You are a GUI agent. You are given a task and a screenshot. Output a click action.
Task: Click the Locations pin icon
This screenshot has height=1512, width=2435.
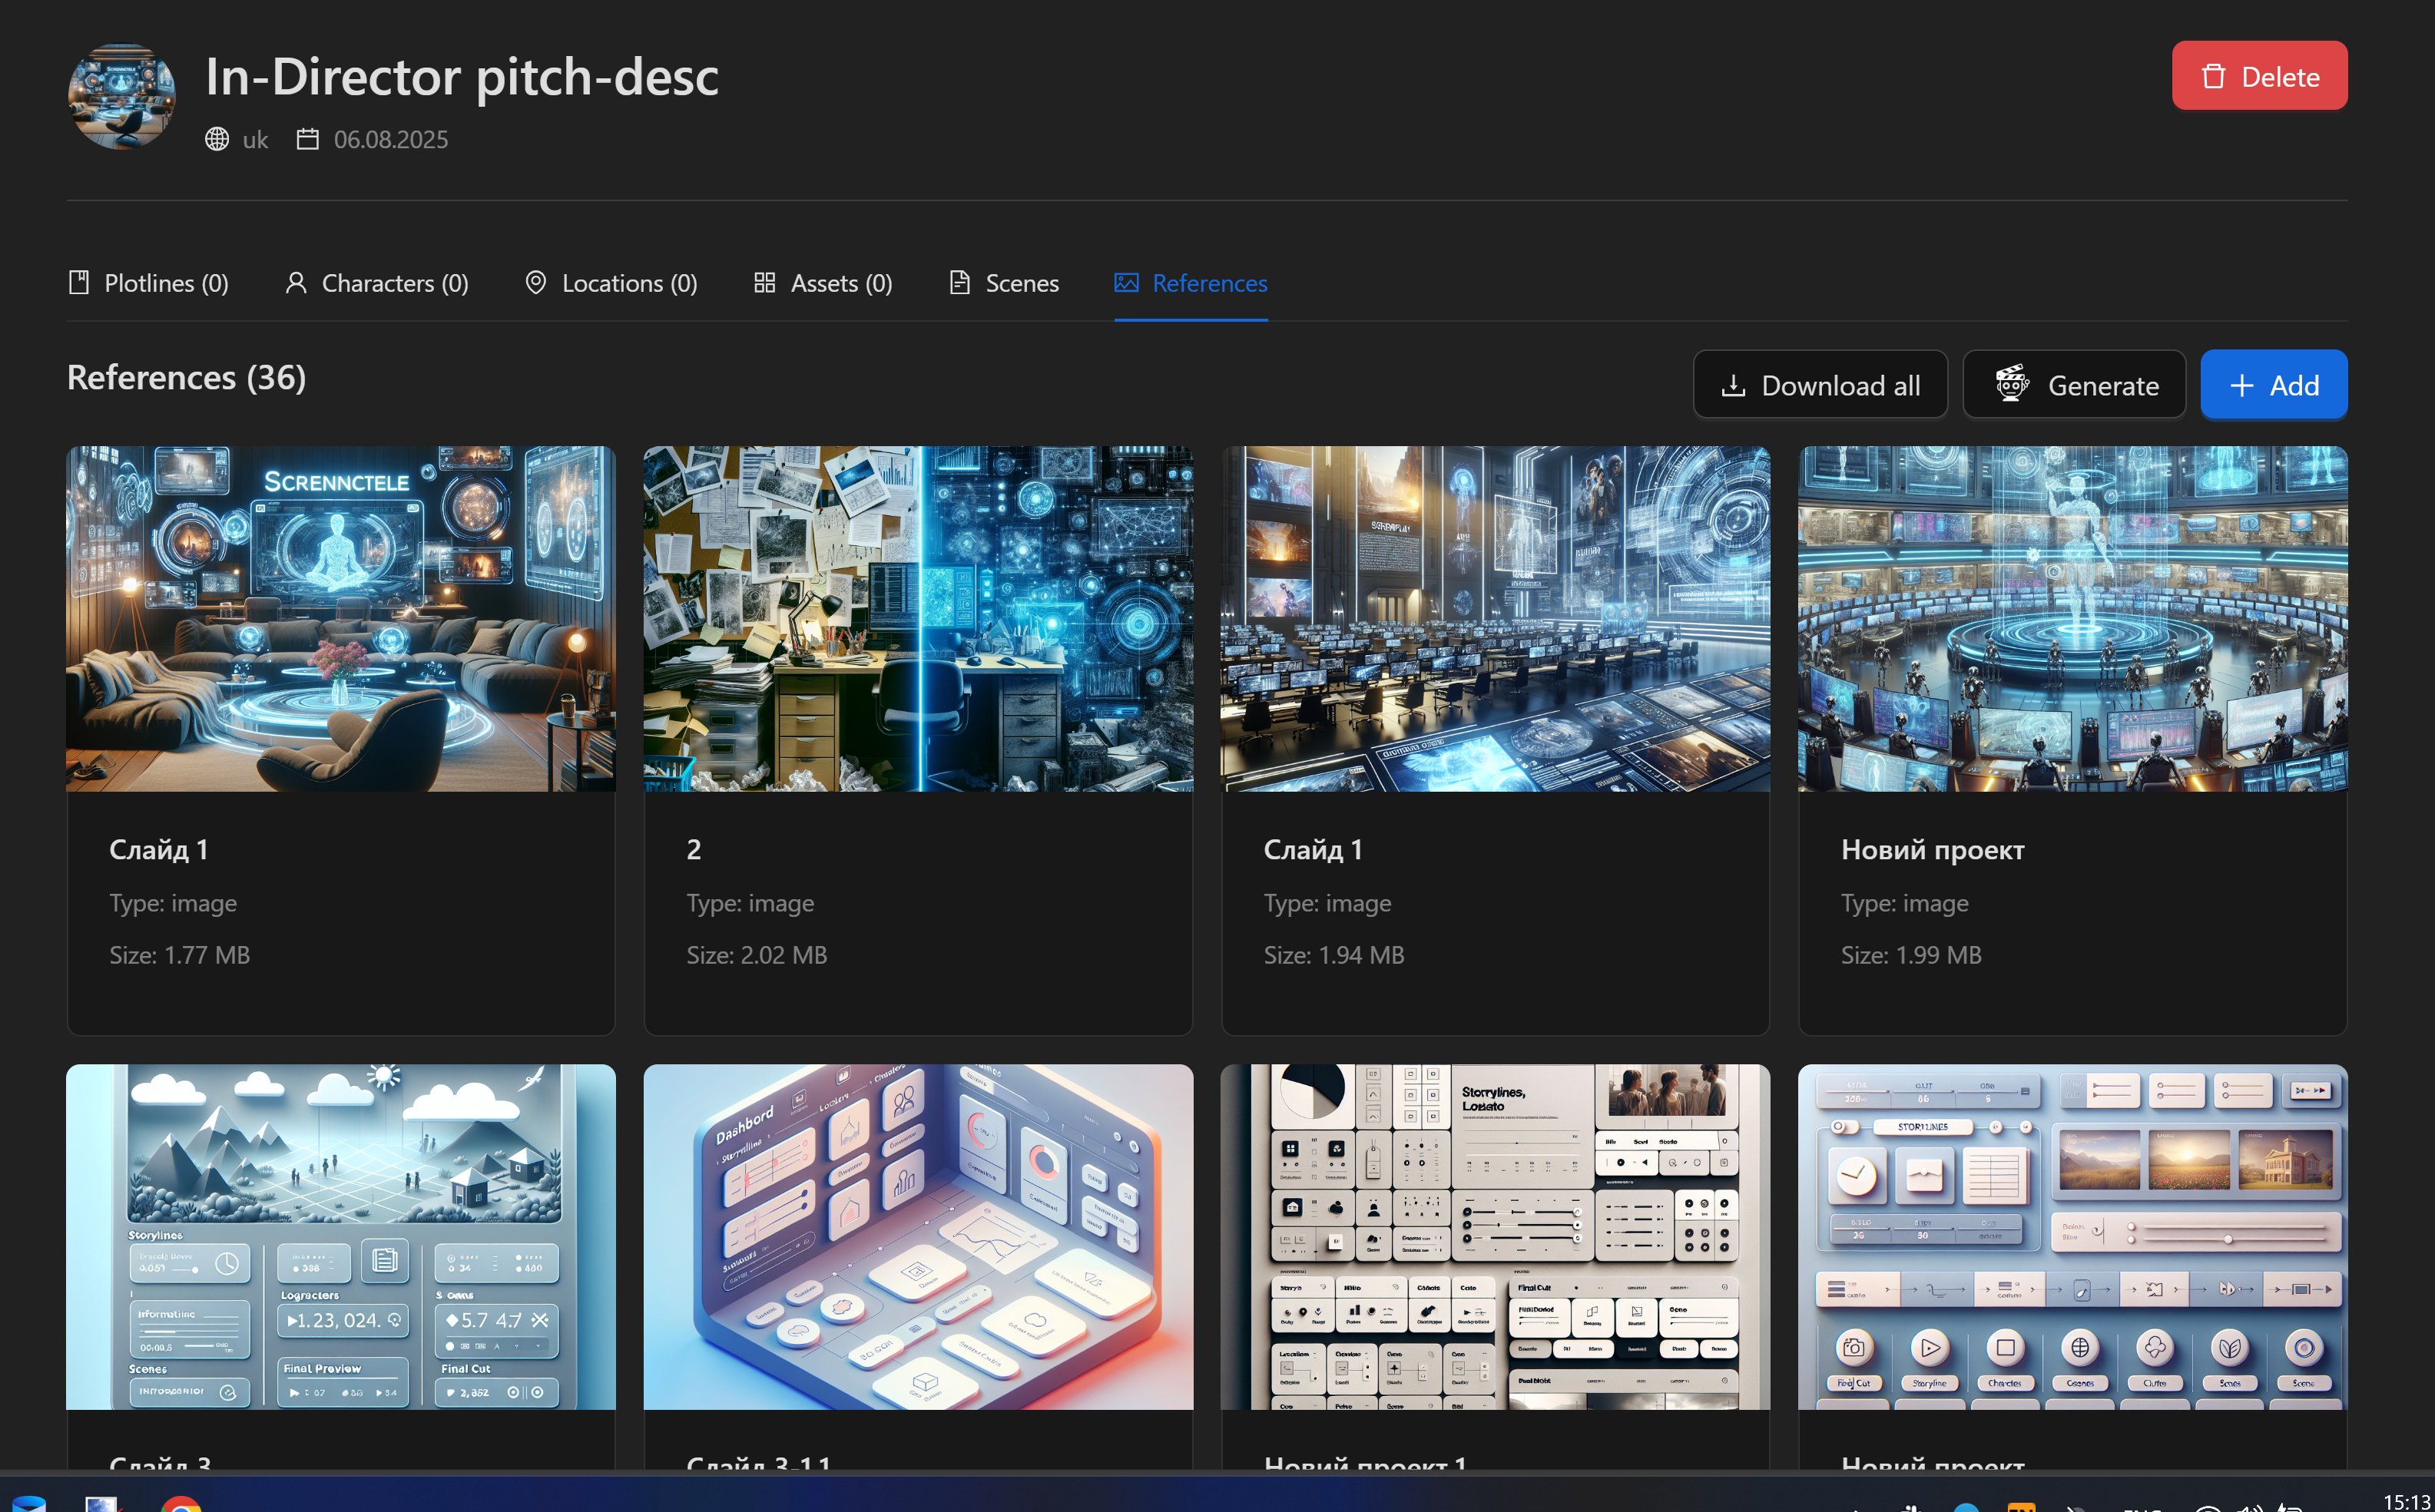536,283
